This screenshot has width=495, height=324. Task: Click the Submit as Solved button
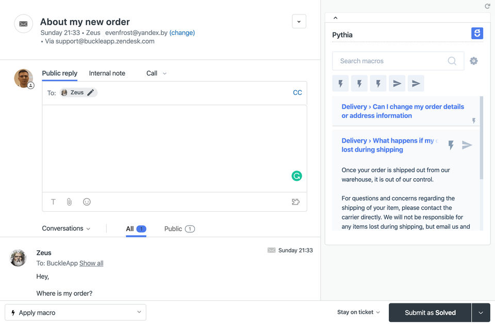[430, 313]
